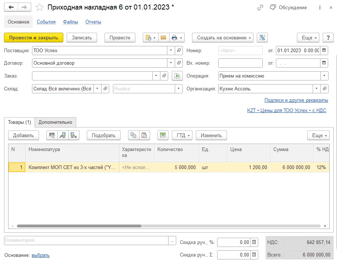Open the Файлы tab

coord(71,22)
